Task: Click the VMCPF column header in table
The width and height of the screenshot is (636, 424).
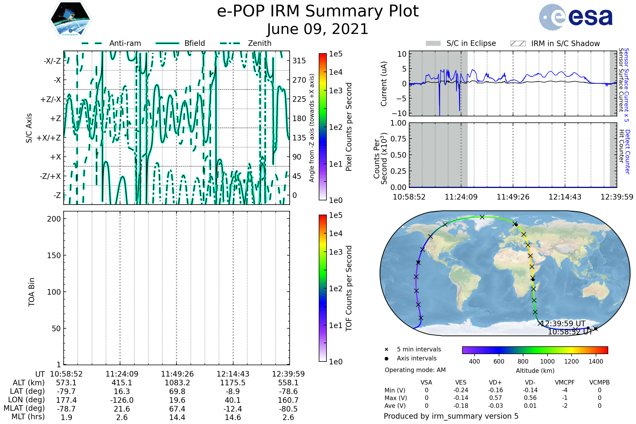Action: pyautogui.click(x=565, y=382)
